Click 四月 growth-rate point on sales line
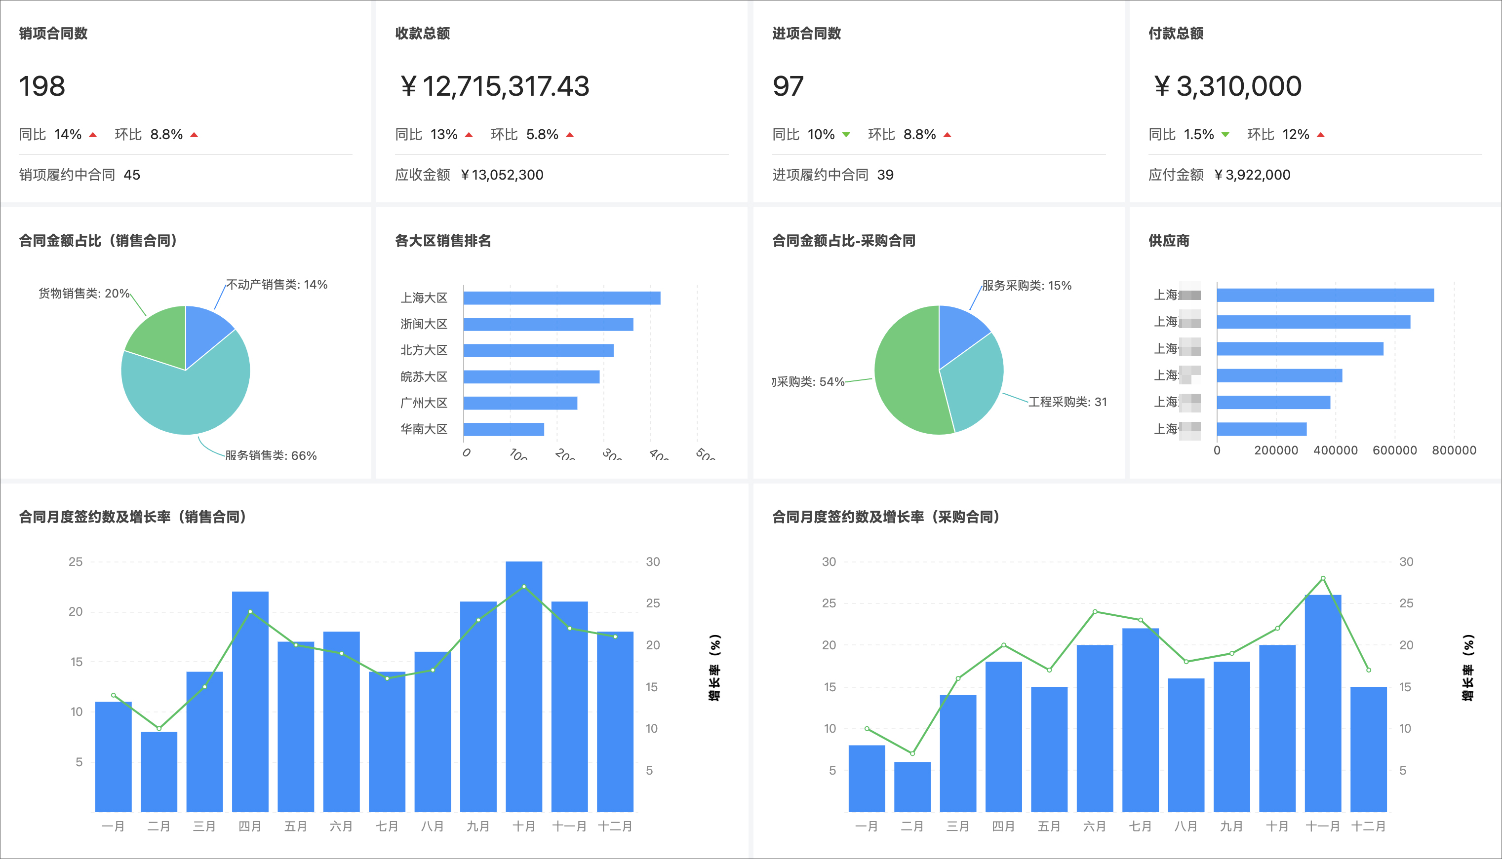This screenshot has width=1502, height=859. click(250, 611)
